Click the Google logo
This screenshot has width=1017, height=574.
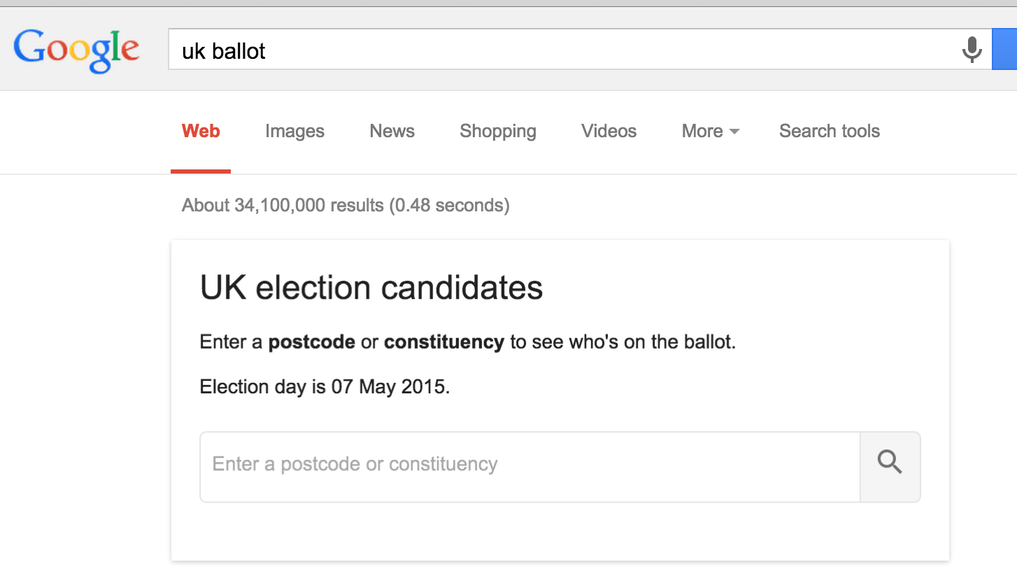click(x=76, y=49)
